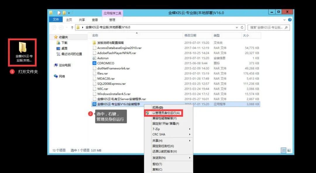Refresh the folder with the refresh icon

pyautogui.click(x=242, y=27)
